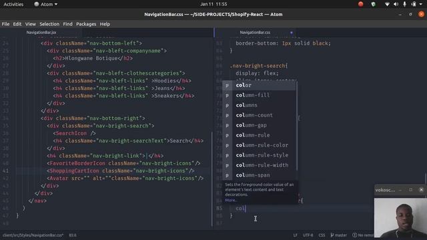The image size is (427, 240).
Task: Open the Atom application menu in top bar
Action: coord(46,4)
